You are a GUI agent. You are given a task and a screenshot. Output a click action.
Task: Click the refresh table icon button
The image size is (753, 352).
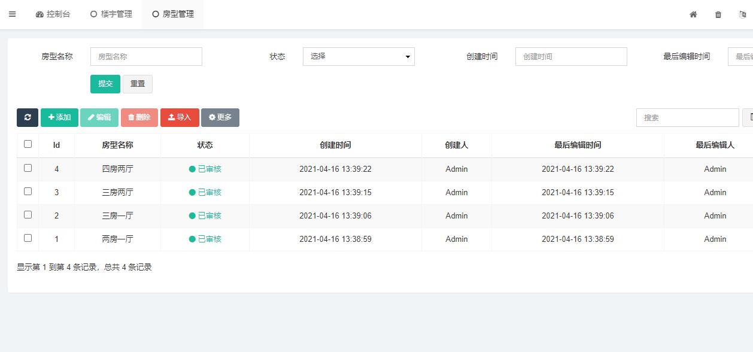click(28, 117)
